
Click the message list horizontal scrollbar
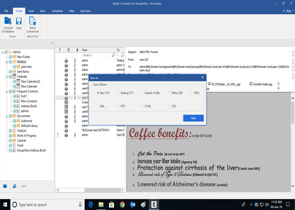point(90,190)
